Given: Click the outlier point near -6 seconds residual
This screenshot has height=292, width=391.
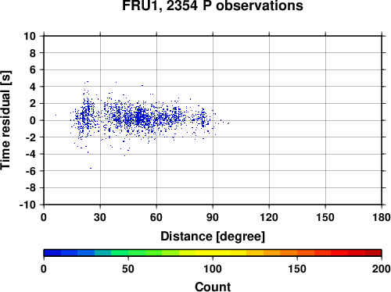Looking at the screenshot, I should (91, 168).
